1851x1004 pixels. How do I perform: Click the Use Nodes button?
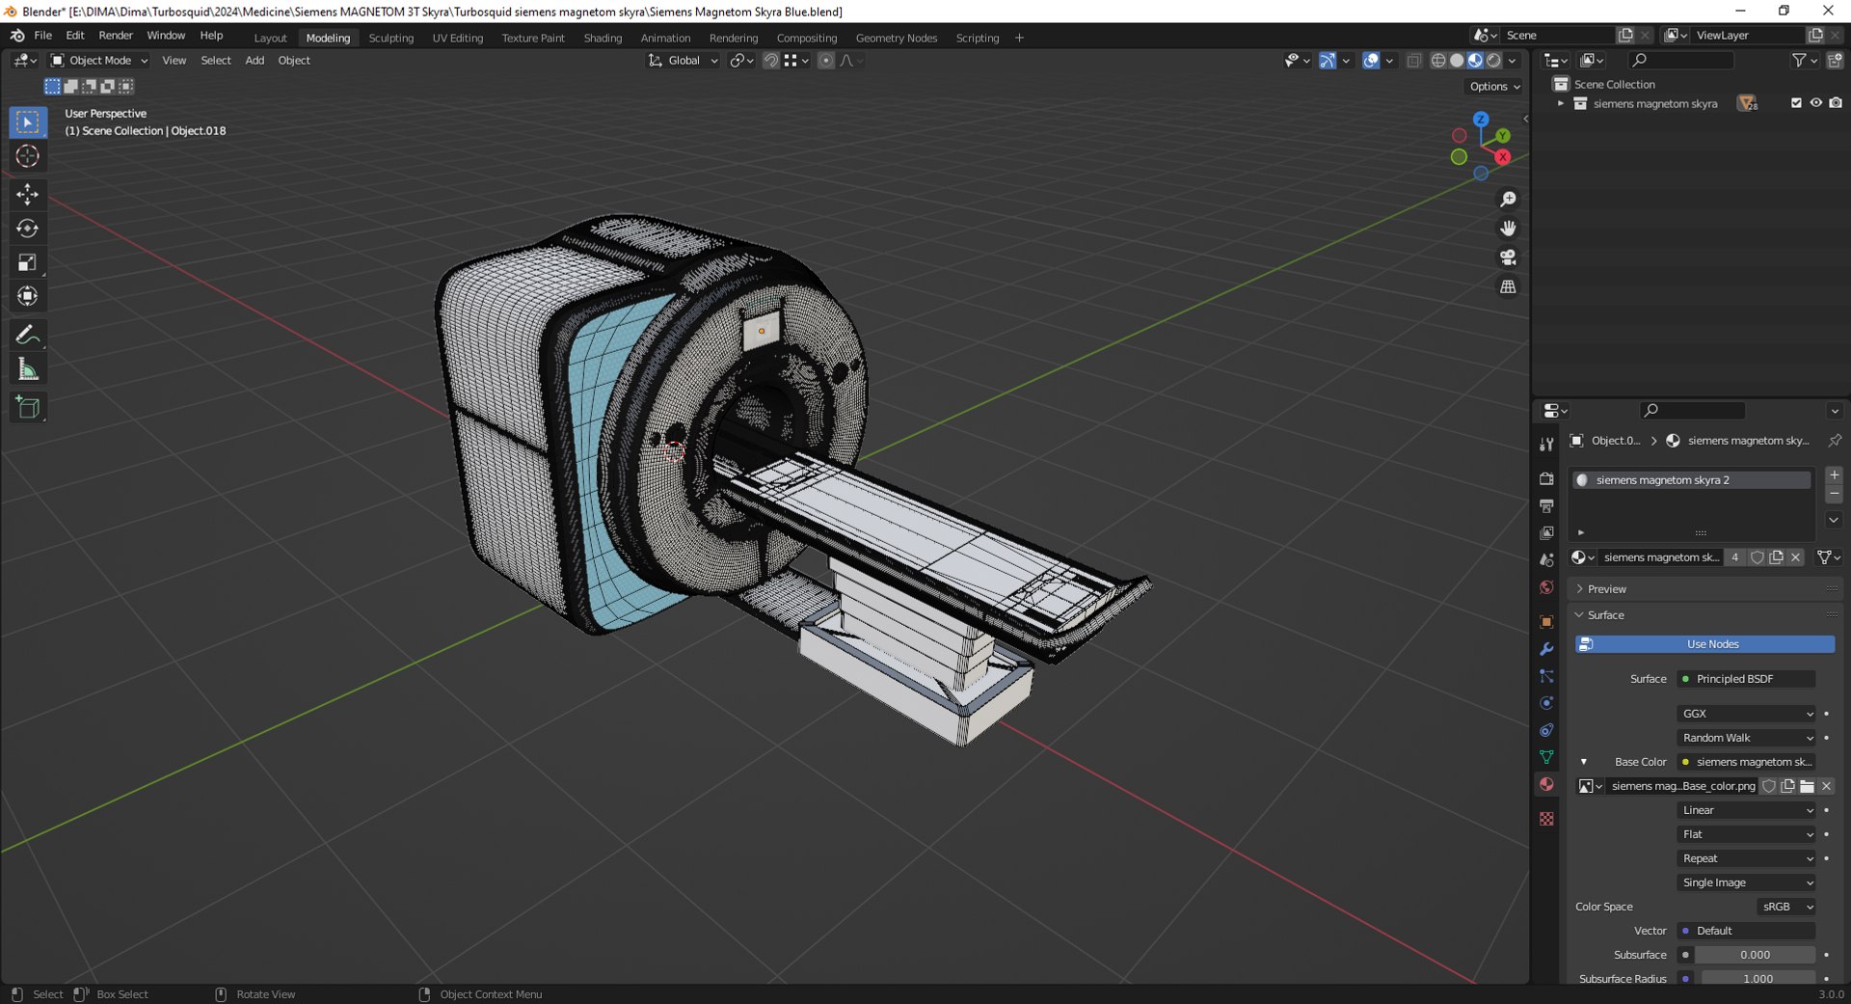tap(1704, 644)
